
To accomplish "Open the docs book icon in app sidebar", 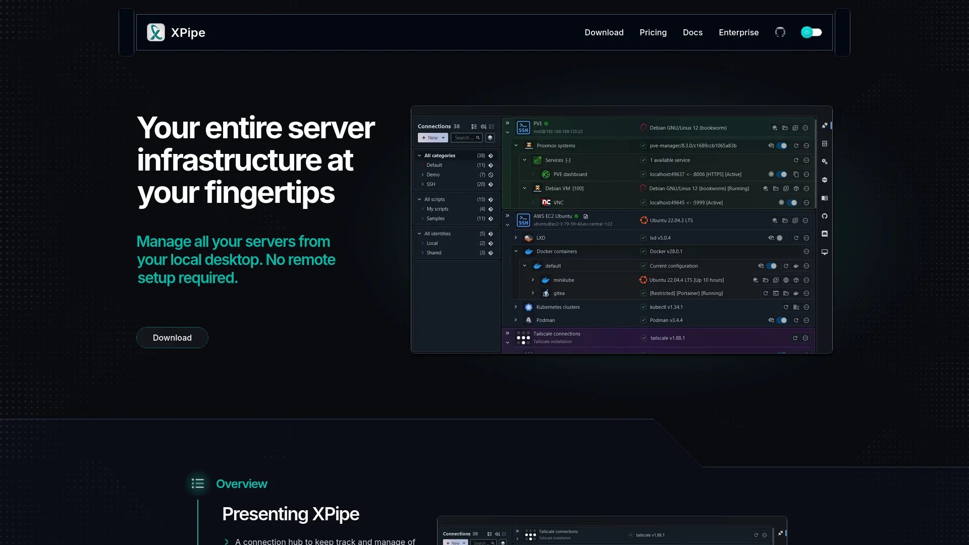I will click(825, 198).
